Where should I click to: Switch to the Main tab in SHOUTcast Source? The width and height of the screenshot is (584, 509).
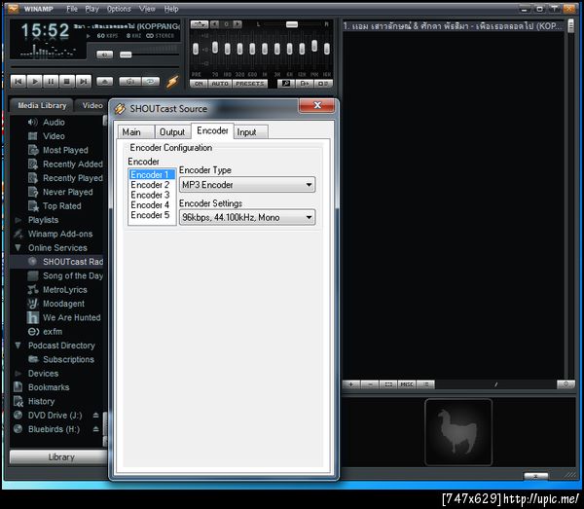click(x=135, y=132)
